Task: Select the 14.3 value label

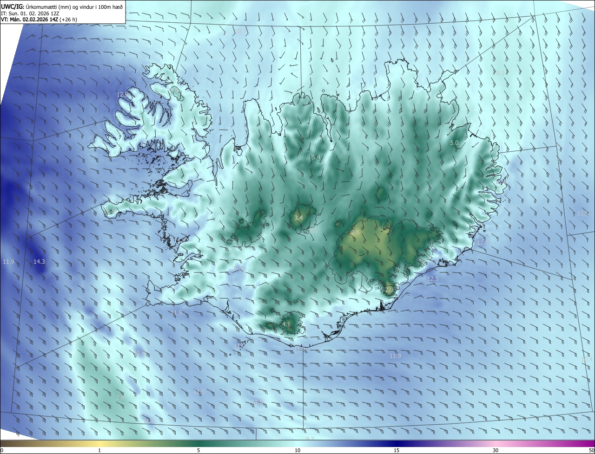Action: [x=39, y=262]
